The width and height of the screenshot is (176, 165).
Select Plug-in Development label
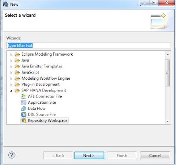[40, 84]
